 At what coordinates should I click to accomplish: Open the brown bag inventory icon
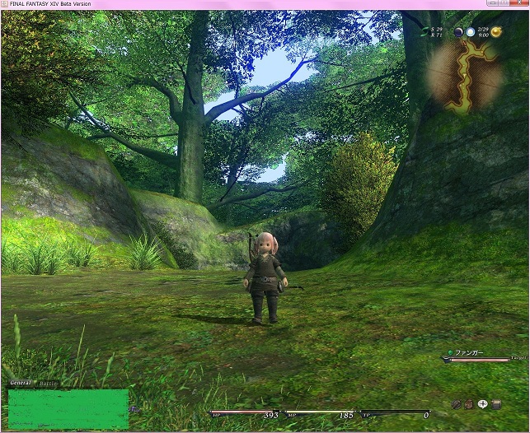coord(469,404)
